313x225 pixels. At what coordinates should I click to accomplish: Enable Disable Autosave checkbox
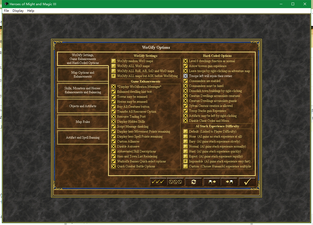114,146
